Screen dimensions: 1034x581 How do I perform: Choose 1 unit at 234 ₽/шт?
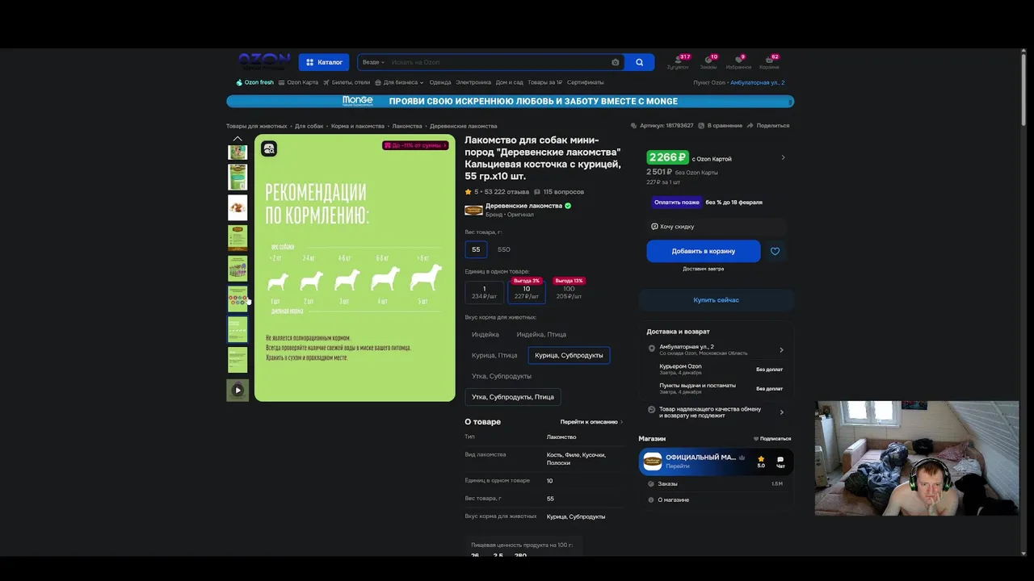click(x=485, y=292)
